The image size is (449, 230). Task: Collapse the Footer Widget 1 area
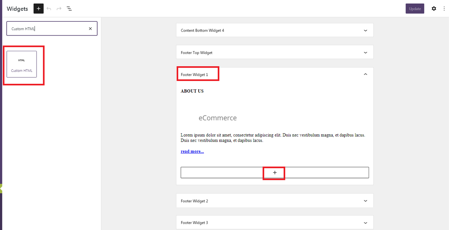tap(366, 74)
